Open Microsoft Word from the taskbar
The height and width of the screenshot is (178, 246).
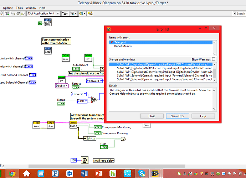pyautogui.click(x=84, y=173)
